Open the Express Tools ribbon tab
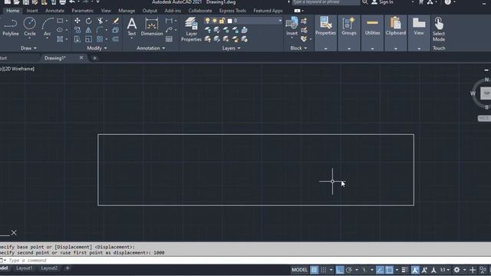This screenshot has width=491, height=276. pos(232,11)
